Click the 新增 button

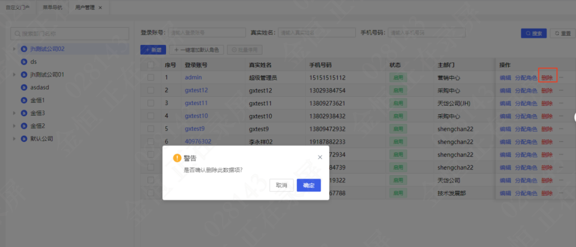pos(153,50)
